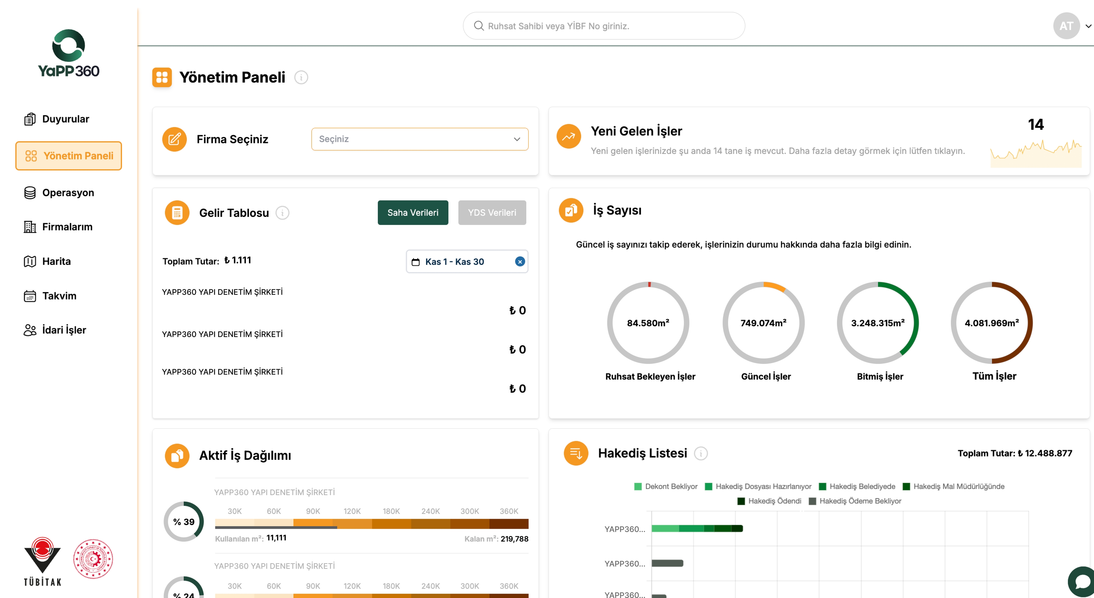Expand the user menu chevron

pyautogui.click(x=1088, y=26)
